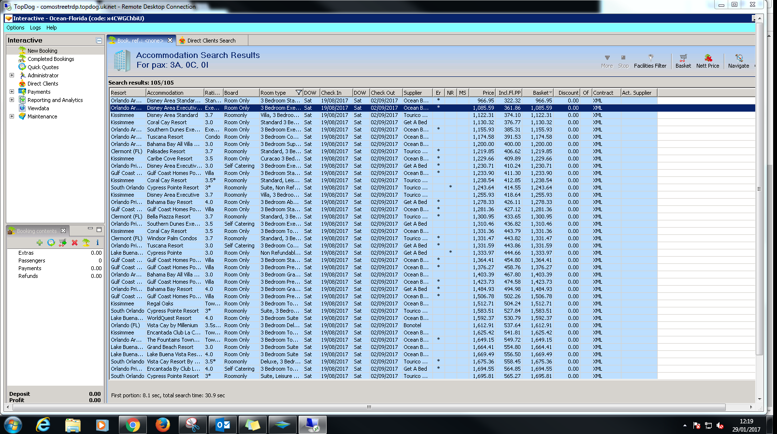This screenshot has width=777, height=434.
Task: Minimize the Booking contents panel
Action: tap(90, 230)
